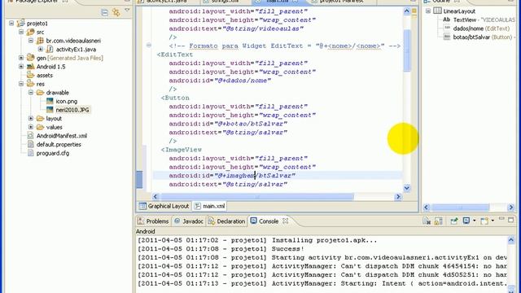Click editor vertical scrollbar down arrow
The height and width of the screenshot is (293, 521).
(x=407, y=188)
